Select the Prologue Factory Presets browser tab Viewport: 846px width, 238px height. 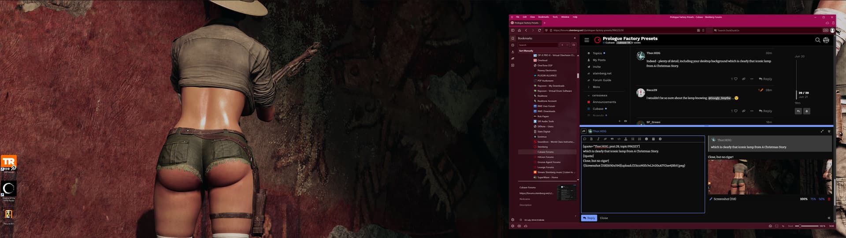point(526,23)
